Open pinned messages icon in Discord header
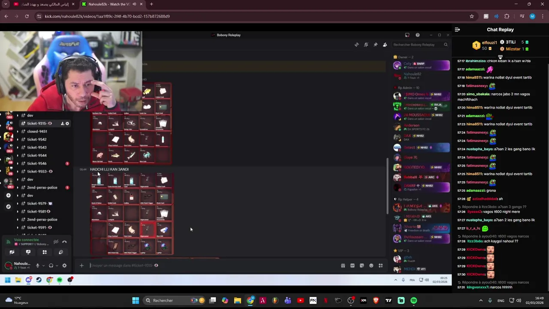Screen dimensions: 549x309 [375, 45]
